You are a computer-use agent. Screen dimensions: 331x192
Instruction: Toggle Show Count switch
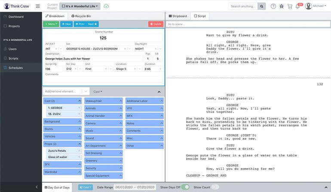click(215, 187)
